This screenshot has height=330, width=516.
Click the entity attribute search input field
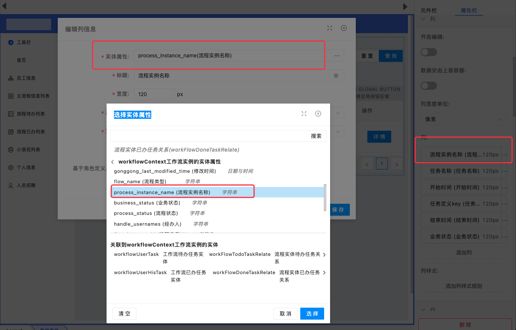click(209, 136)
